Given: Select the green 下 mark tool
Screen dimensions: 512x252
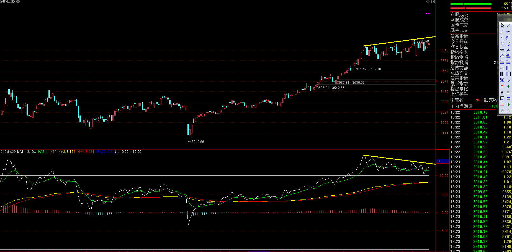Looking at the screenshot, I should point(508,104).
